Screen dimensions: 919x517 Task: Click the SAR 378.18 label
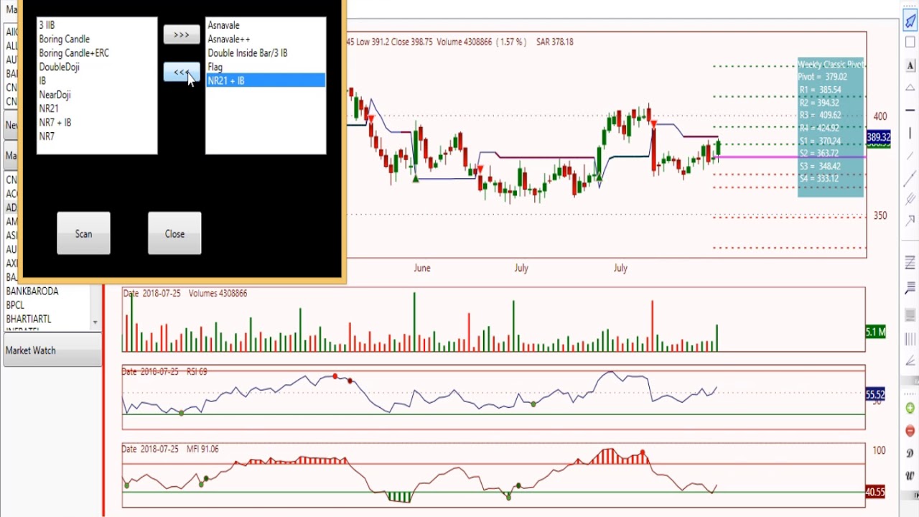pyautogui.click(x=554, y=42)
